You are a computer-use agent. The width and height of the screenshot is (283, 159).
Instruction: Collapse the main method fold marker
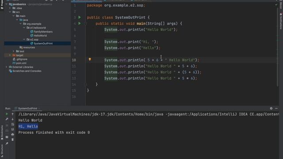(86, 23)
